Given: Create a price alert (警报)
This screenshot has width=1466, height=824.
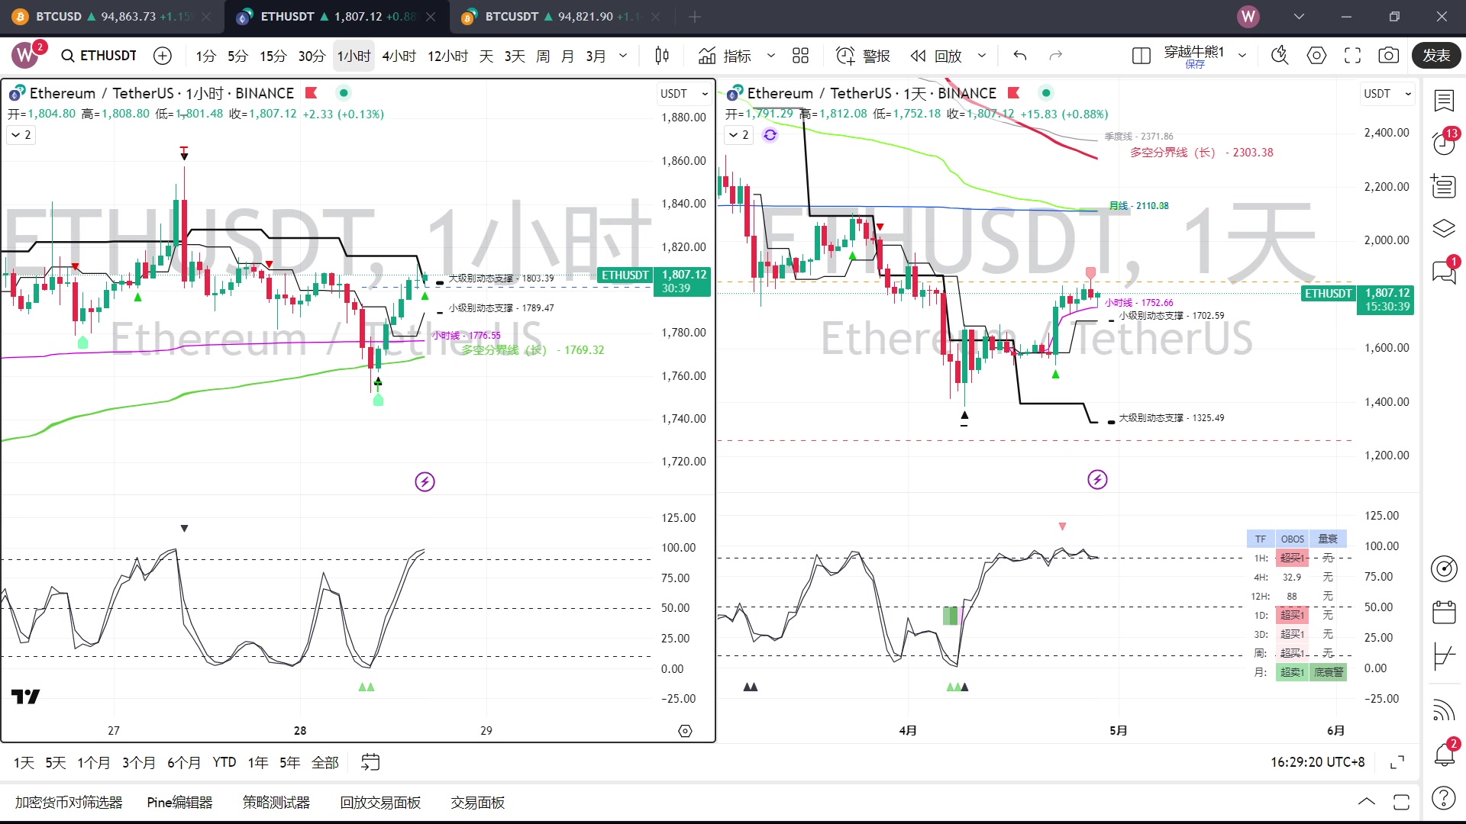Looking at the screenshot, I should point(863,56).
